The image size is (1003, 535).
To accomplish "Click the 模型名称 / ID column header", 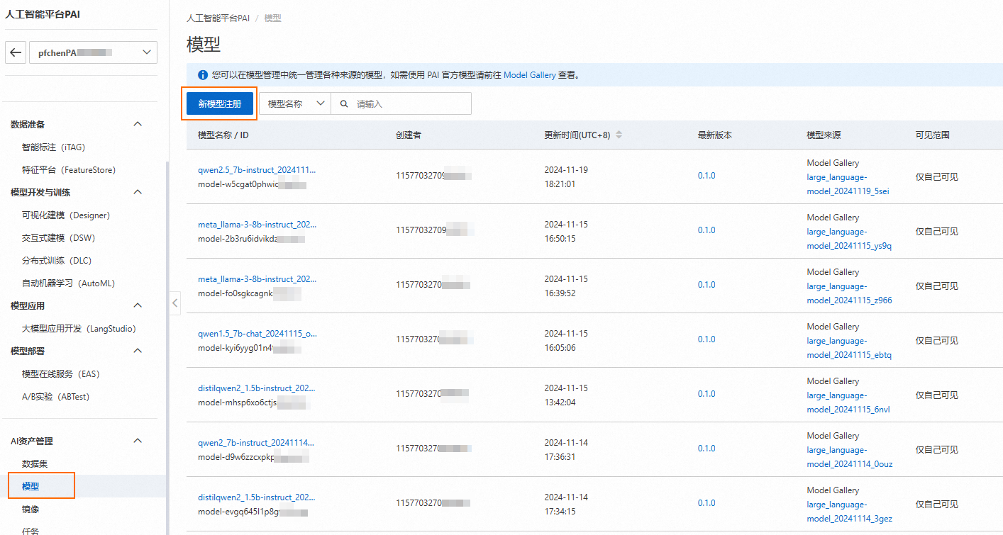I will 223,135.
